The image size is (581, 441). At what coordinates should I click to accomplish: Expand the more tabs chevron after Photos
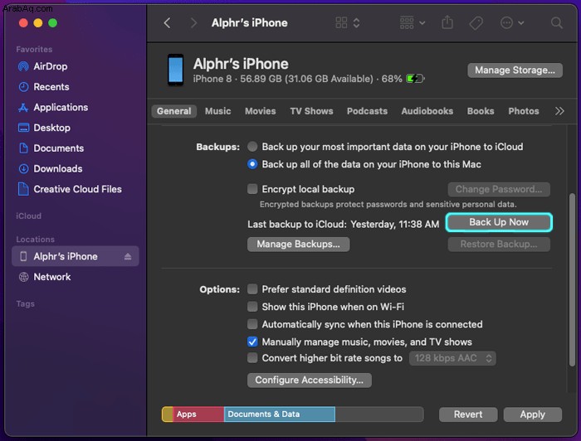pos(559,111)
